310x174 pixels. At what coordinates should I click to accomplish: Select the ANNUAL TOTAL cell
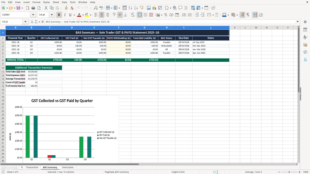(16, 60)
